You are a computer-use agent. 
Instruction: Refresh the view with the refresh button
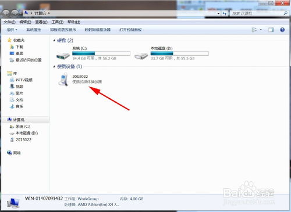tap(225, 13)
